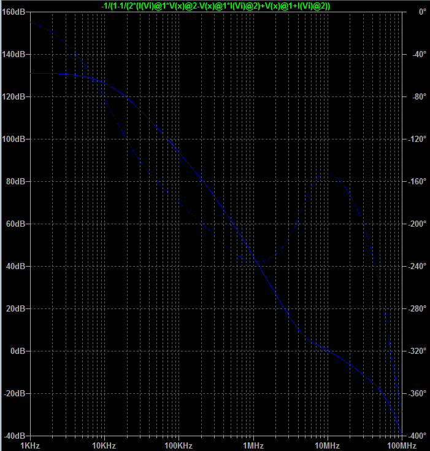Image resolution: width=430 pixels, height=451 pixels.
Task: Click the 100KHz frequency axis label
Action: coord(179,446)
